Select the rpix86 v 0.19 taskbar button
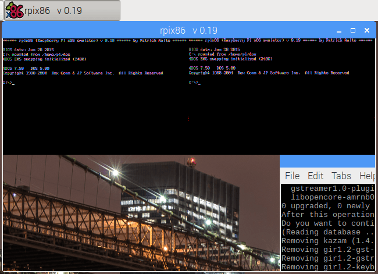The width and height of the screenshot is (378, 274). coord(62,10)
